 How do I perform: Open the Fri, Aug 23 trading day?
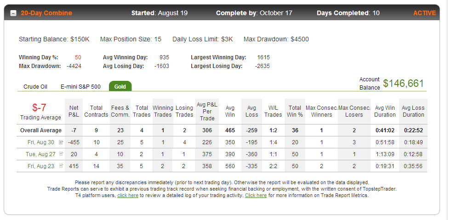[x=41, y=166]
